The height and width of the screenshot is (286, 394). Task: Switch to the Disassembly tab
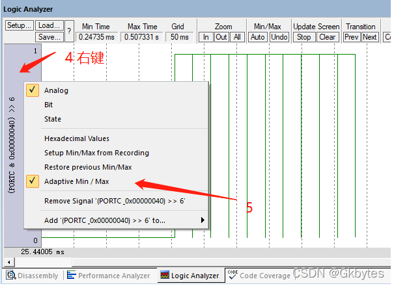(x=32, y=276)
